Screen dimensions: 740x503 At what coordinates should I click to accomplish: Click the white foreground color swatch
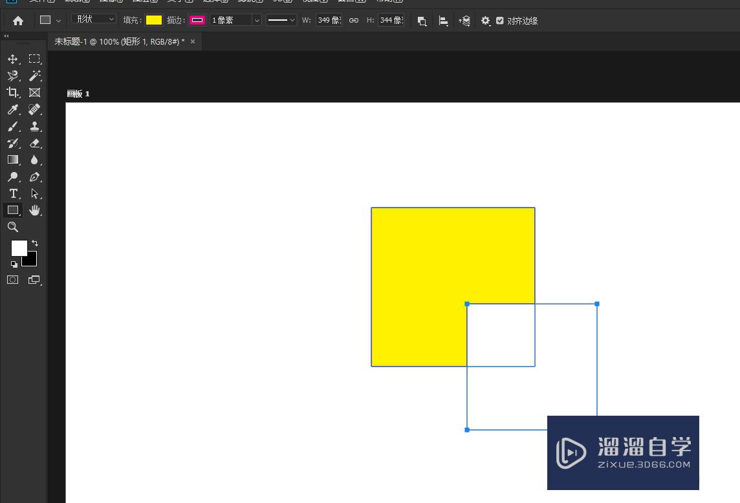click(18, 248)
